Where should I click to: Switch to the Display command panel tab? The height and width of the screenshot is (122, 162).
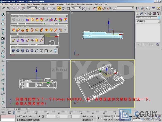[154, 13]
